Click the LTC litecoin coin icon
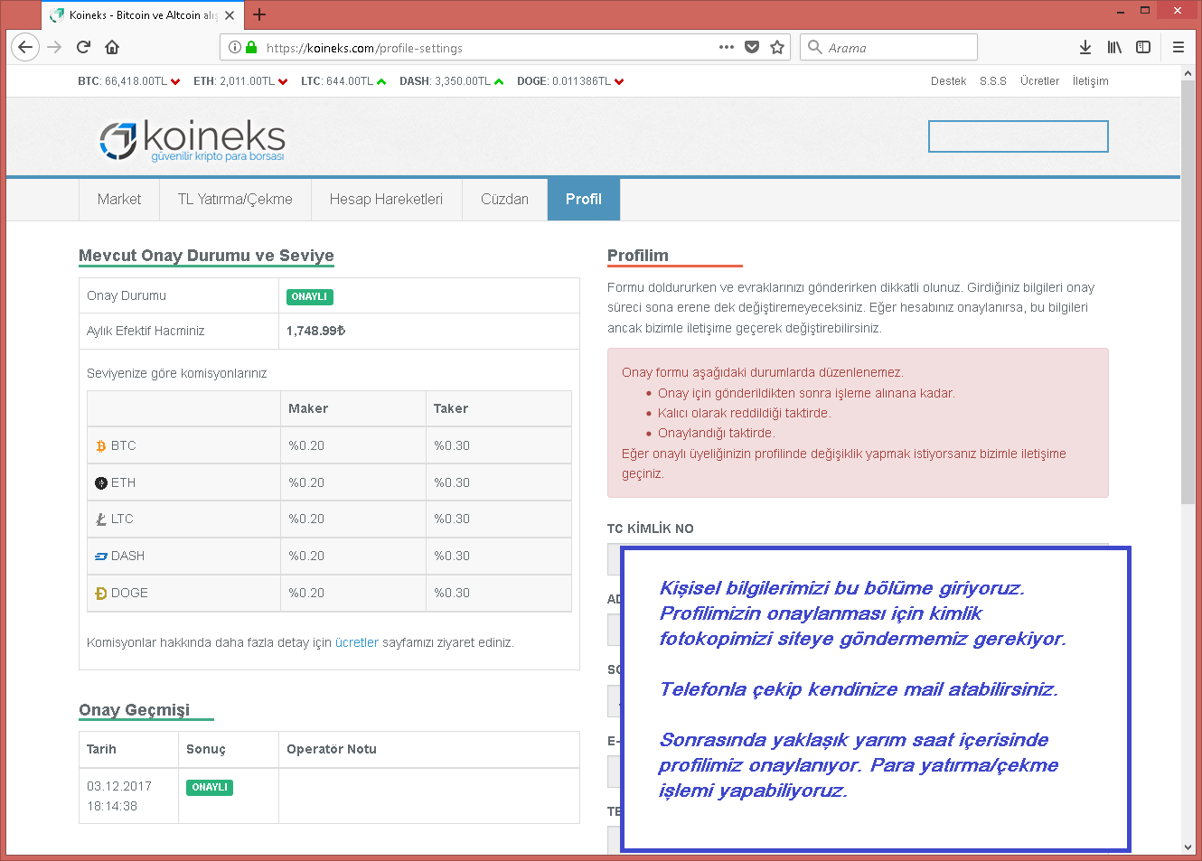The image size is (1202, 861). [101, 519]
